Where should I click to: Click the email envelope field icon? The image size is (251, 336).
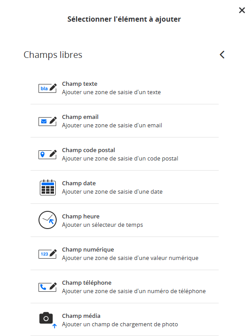[48, 121]
